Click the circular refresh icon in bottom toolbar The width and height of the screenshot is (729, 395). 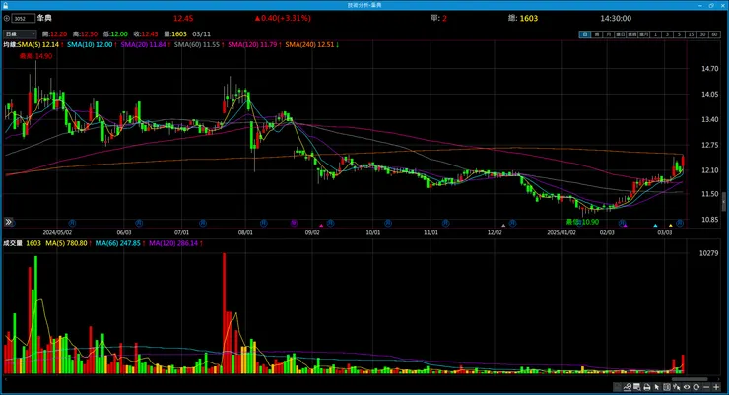pos(696,387)
